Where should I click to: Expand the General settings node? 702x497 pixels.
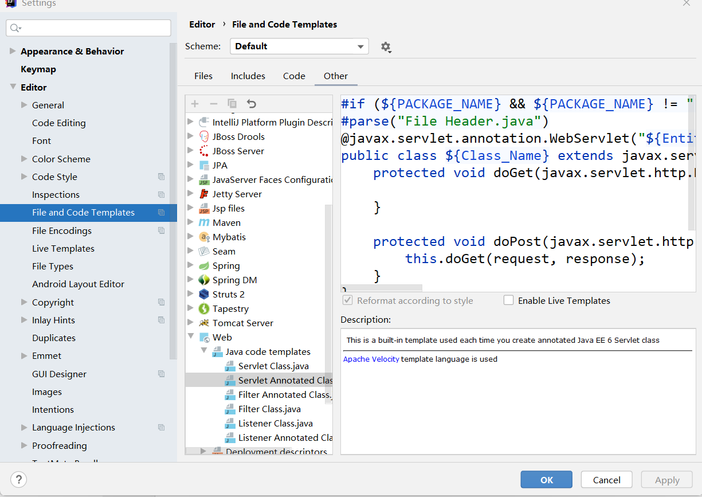[x=24, y=105]
